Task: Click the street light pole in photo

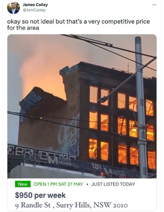Action: pos(140,107)
